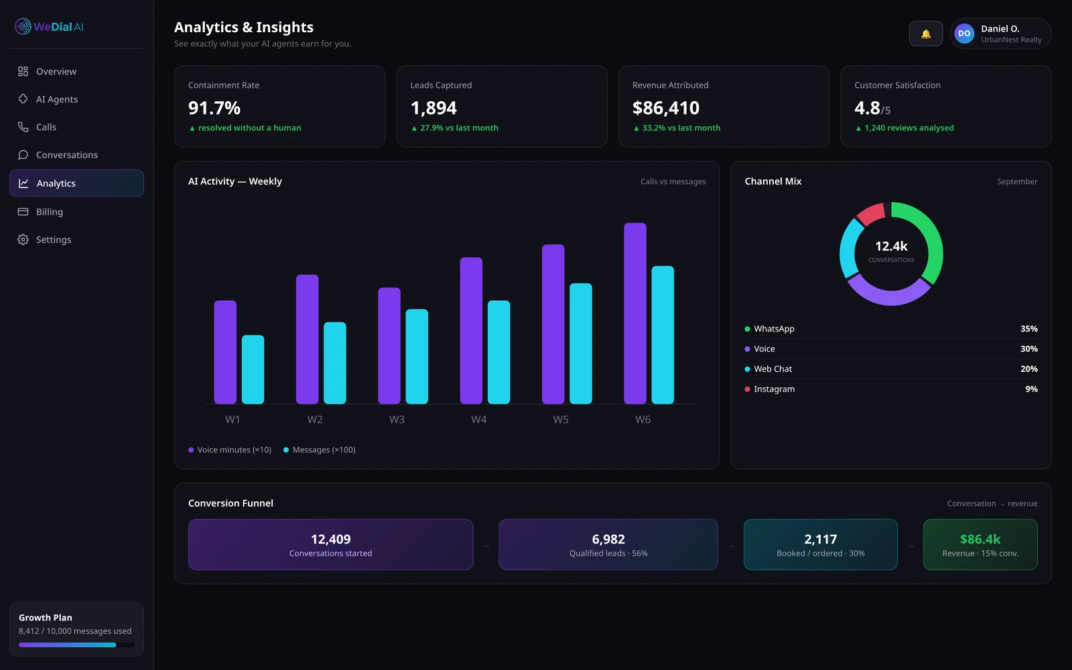Click the 12,409 Conversations started funnel box

click(x=330, y=545)
